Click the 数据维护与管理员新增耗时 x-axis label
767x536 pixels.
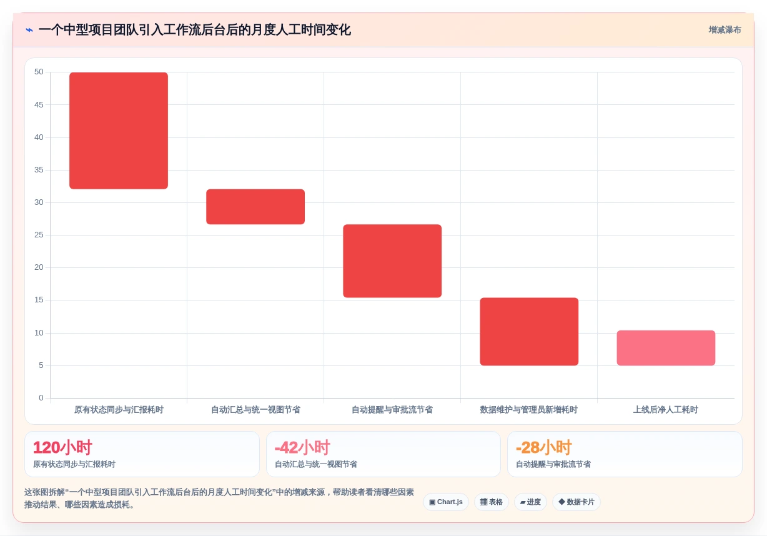click(x=529, y=410)
